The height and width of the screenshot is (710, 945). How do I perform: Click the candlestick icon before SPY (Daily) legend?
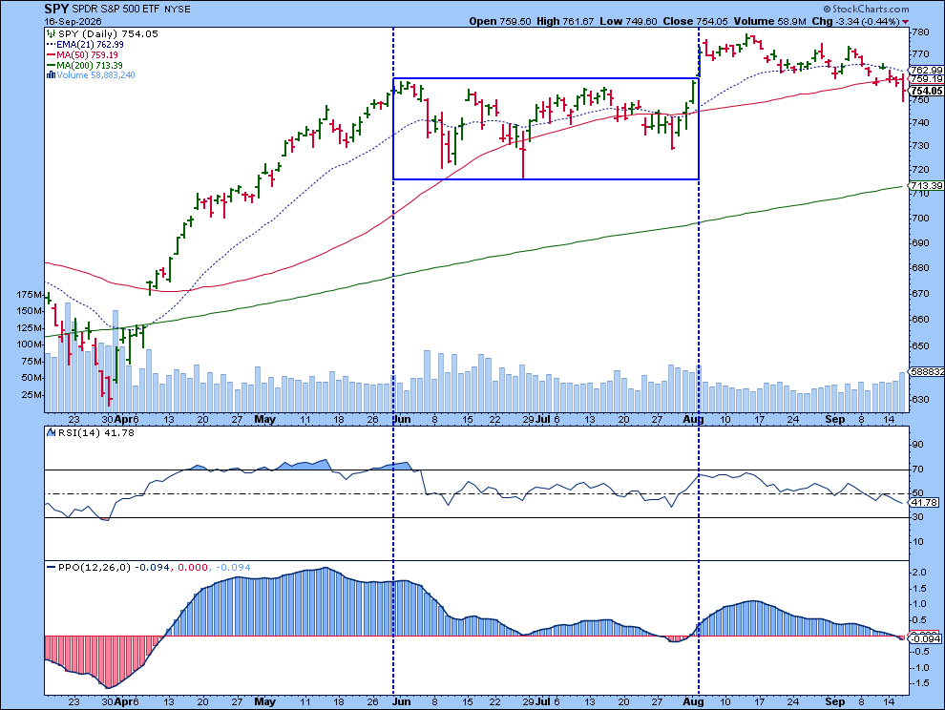coord(51,34)
